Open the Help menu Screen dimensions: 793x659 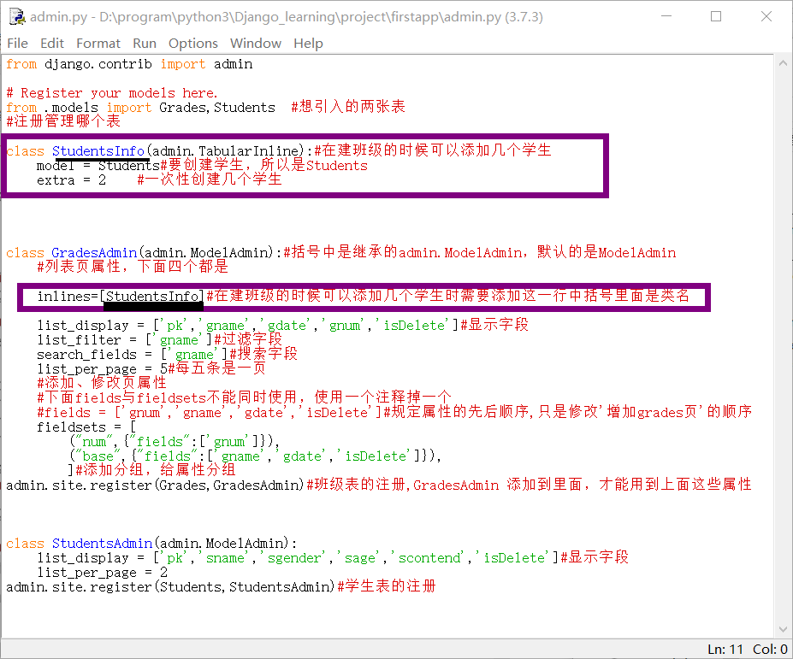pos(308,44)
